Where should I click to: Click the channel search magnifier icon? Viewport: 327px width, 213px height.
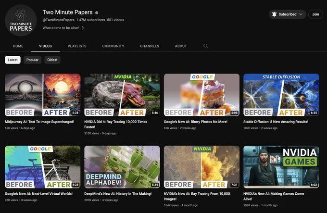pos(205,46)
